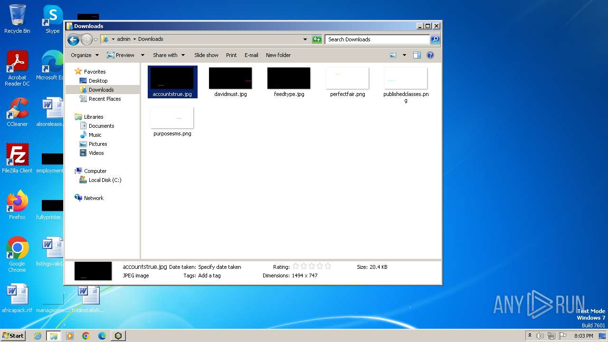
Task: Set rating to one star
Action: 295,267
